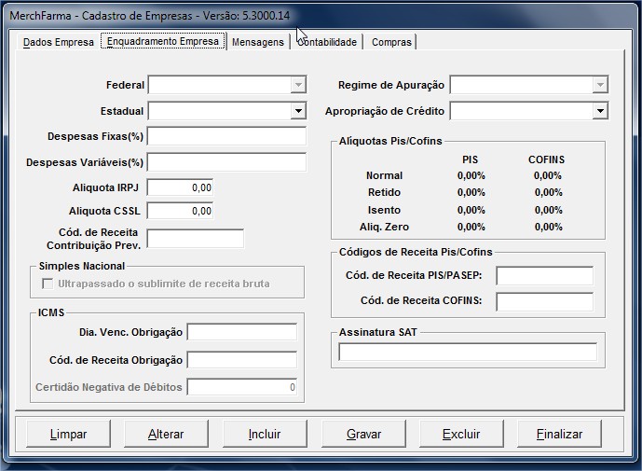This screenshot has width=642, height=471.
Task: Click the Despesas Fixas(%) field
Action: coord(226,136)
